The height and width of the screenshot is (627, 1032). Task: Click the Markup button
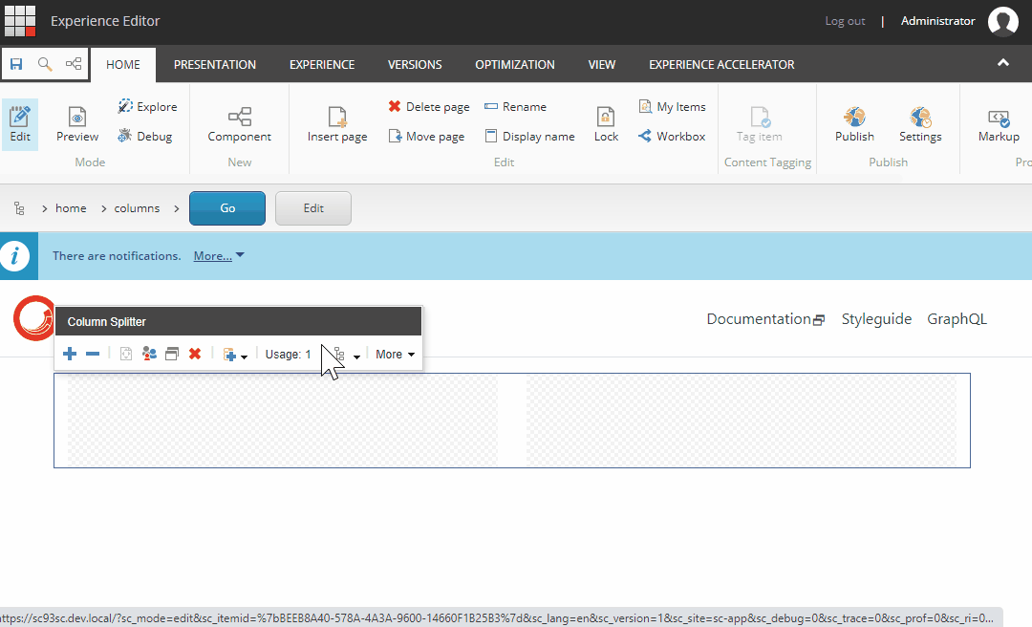(x=999, y=124)
